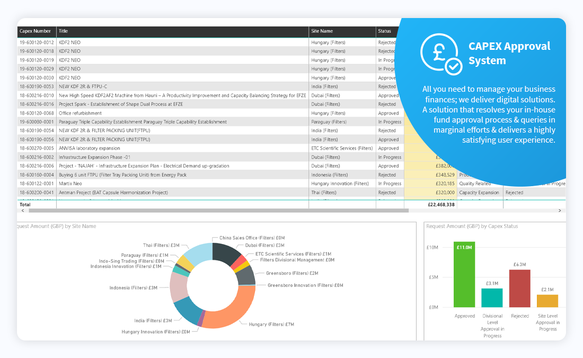583x358 pixels.
Task: Click 'Filters Divisional Management £0M' label
Action: coord(297,260)
